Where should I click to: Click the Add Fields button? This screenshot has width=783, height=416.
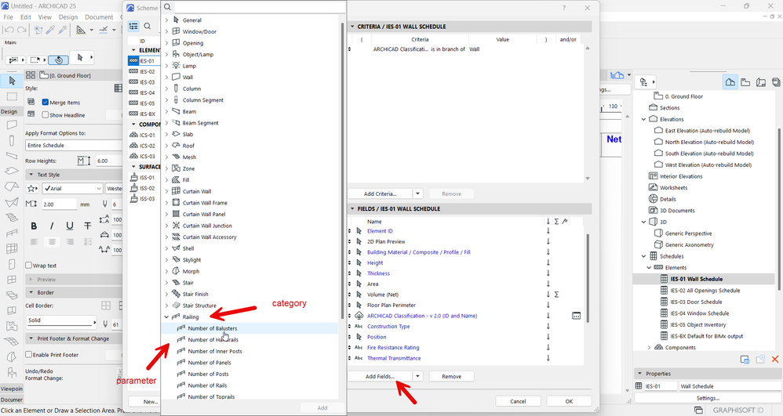coord(380,377)
